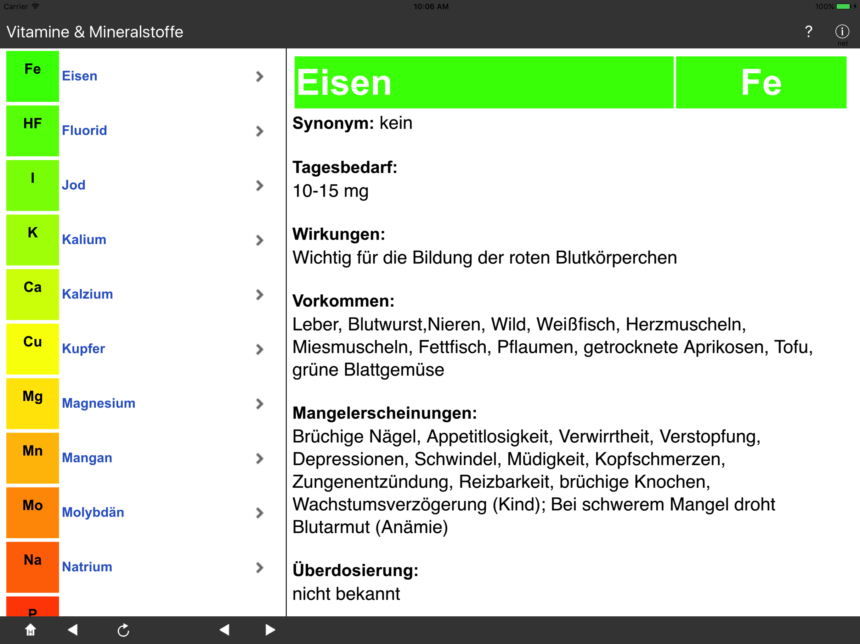Image resolution: width=860 pixels, height=644 pixels.
Task: Open the Natrium entry
Action: [x=87, y=567]
